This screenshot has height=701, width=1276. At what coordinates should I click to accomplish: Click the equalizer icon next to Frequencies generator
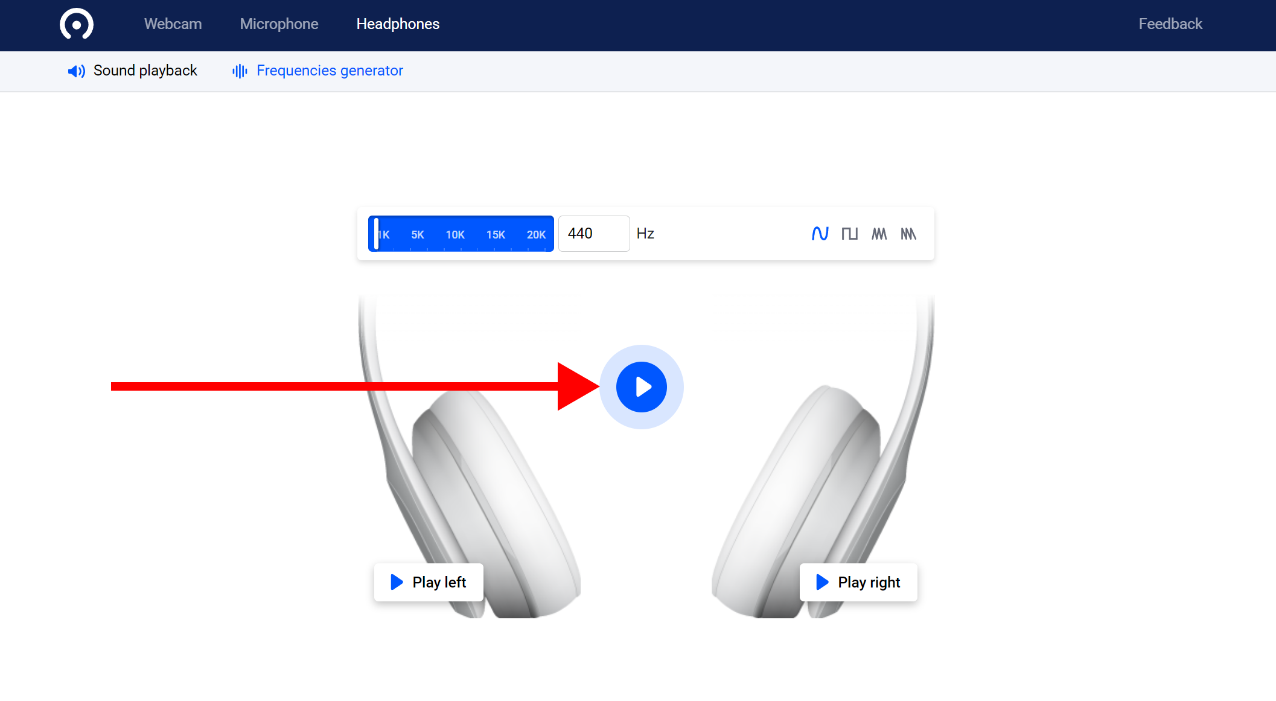click(x=238, y=71)
